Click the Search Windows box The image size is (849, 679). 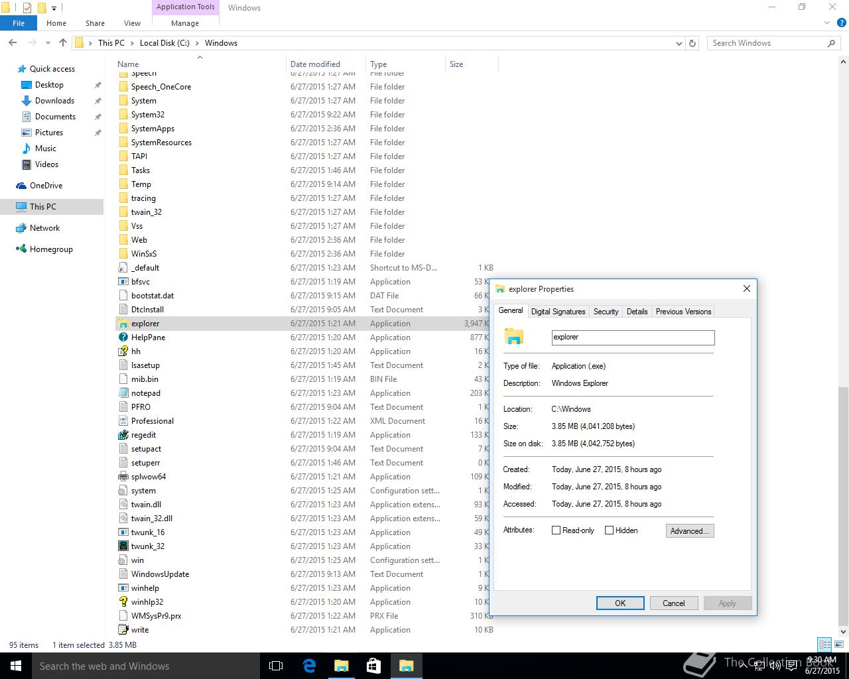click(x=773, y=43)
